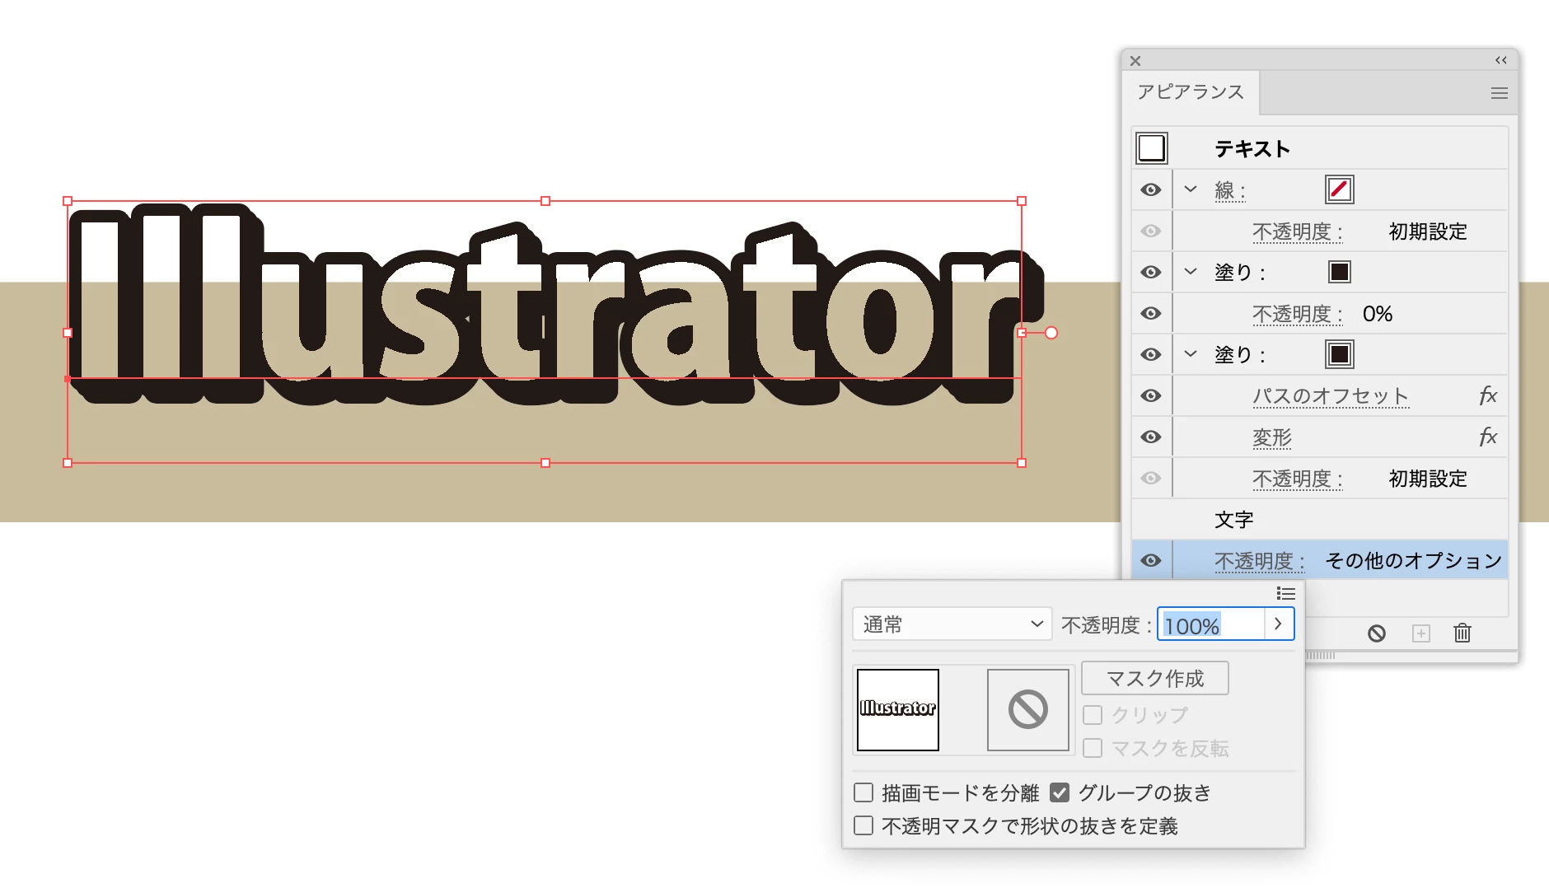Click the clear appearance (no symbol) icon
The width and height of the screenshot is (1549, 888).
point(1377,633)
